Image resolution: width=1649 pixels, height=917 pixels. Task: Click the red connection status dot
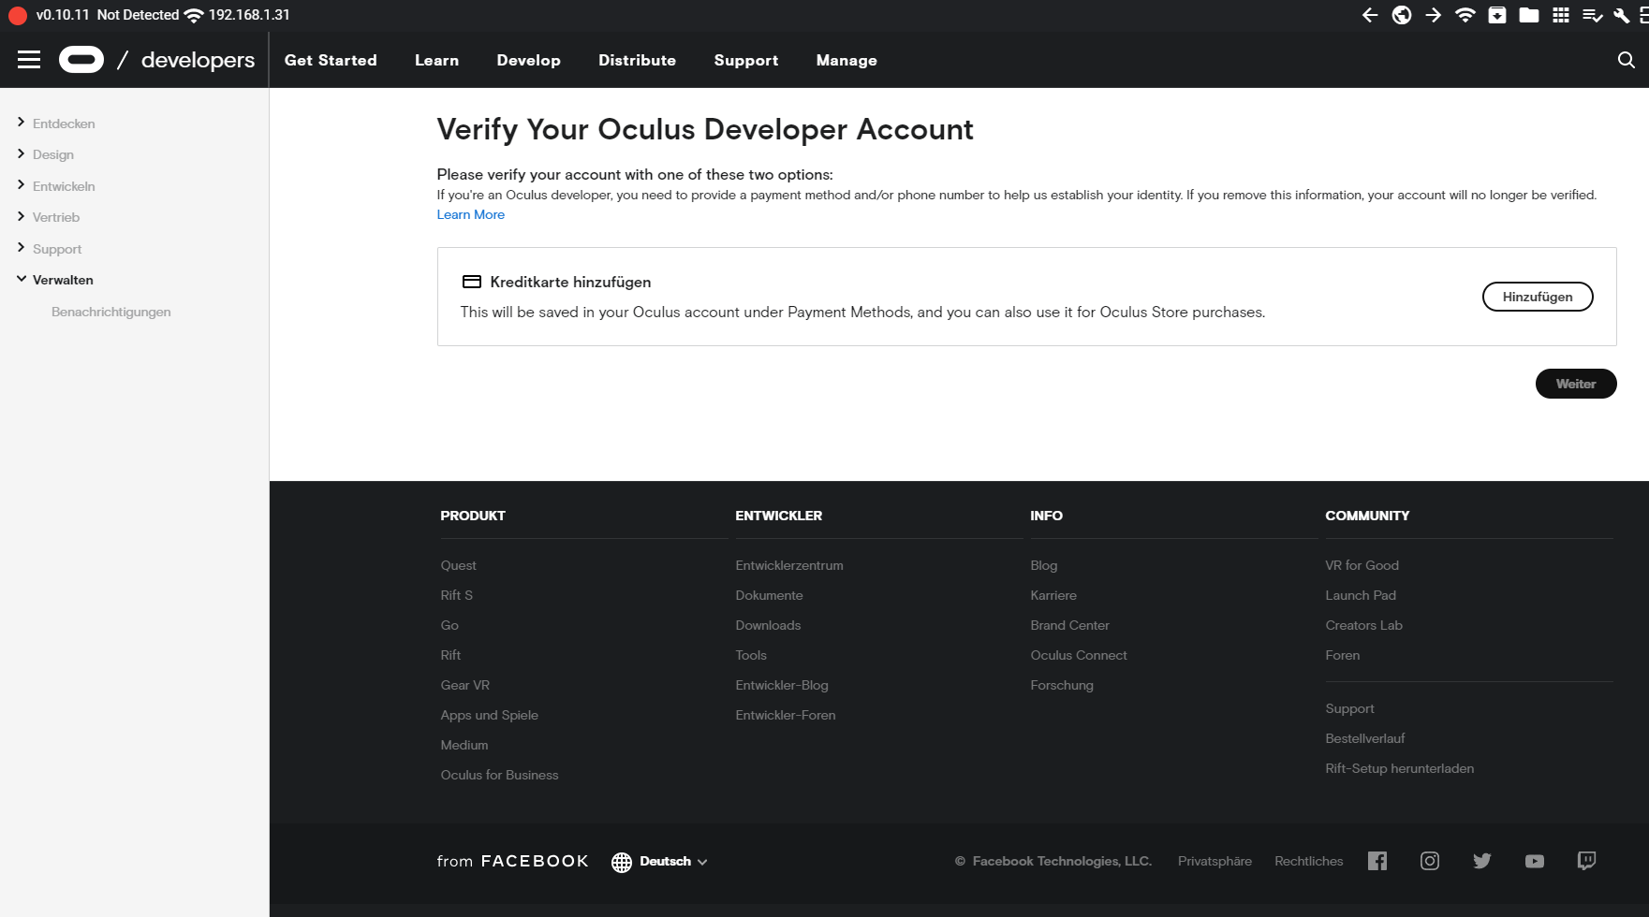[18, 15]
